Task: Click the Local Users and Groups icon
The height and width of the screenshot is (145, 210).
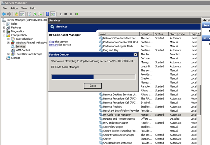Action: click(x=13, y=54)
